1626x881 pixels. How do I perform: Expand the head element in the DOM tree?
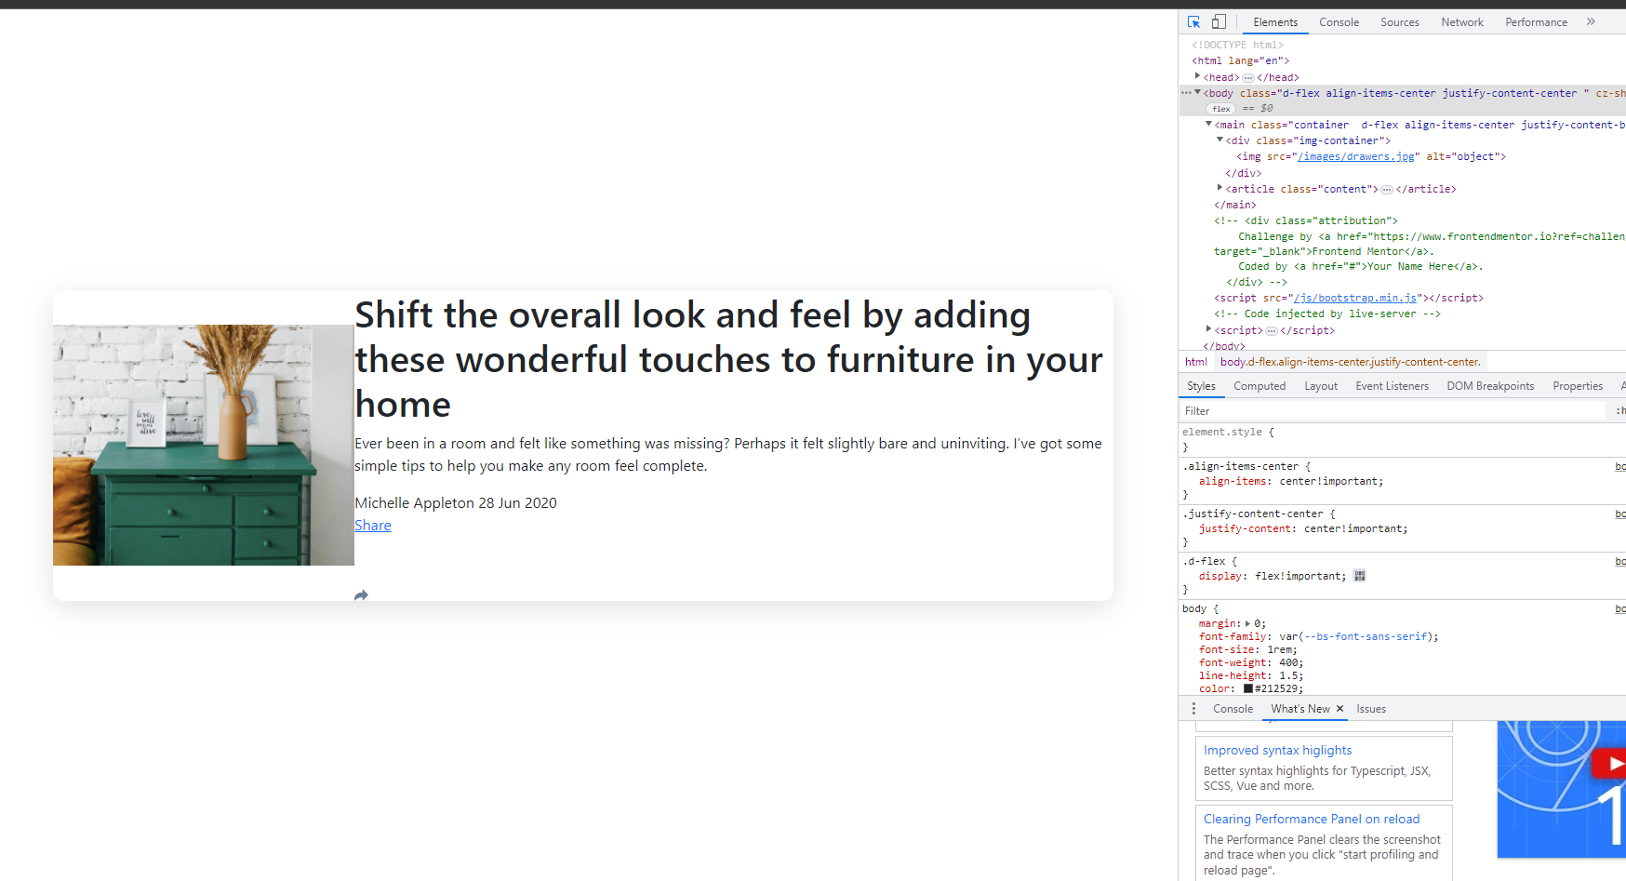click(1198, 76)
